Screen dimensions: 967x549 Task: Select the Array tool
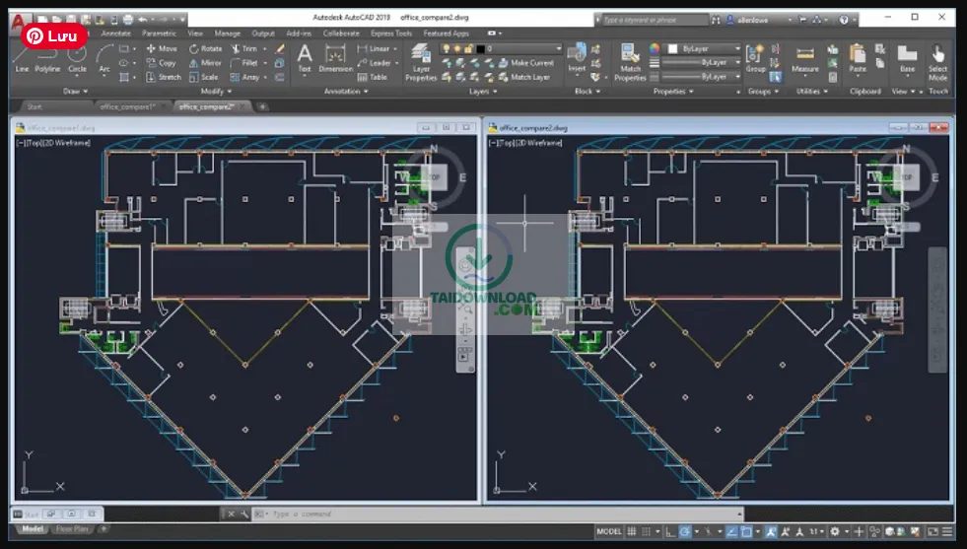coord(244,77)
